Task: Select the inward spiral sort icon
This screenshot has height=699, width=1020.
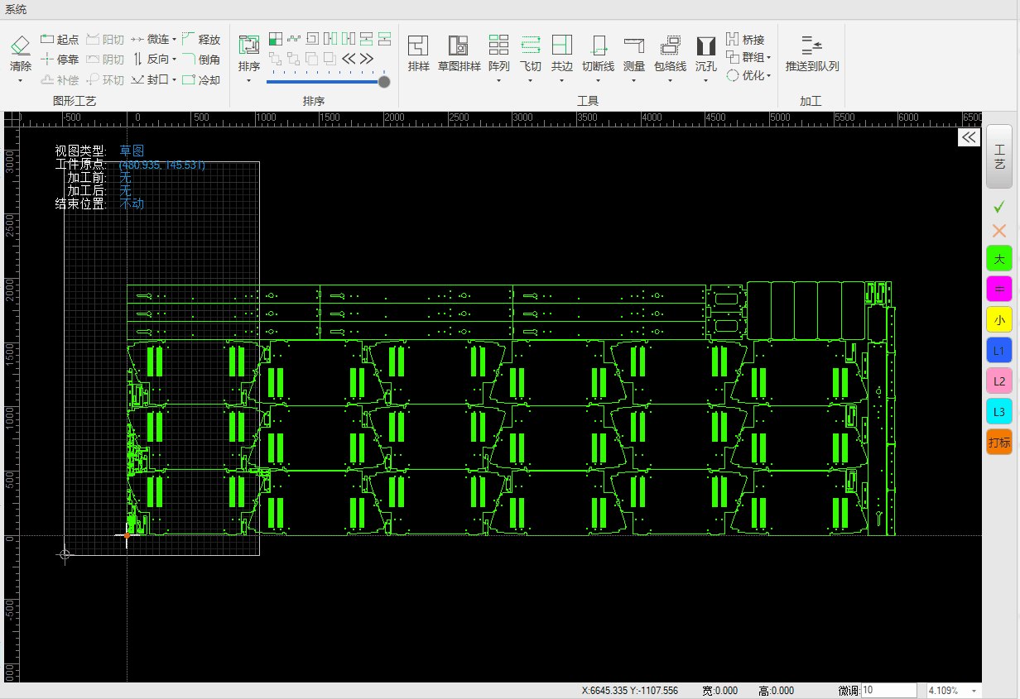Action: click(312, 38)
